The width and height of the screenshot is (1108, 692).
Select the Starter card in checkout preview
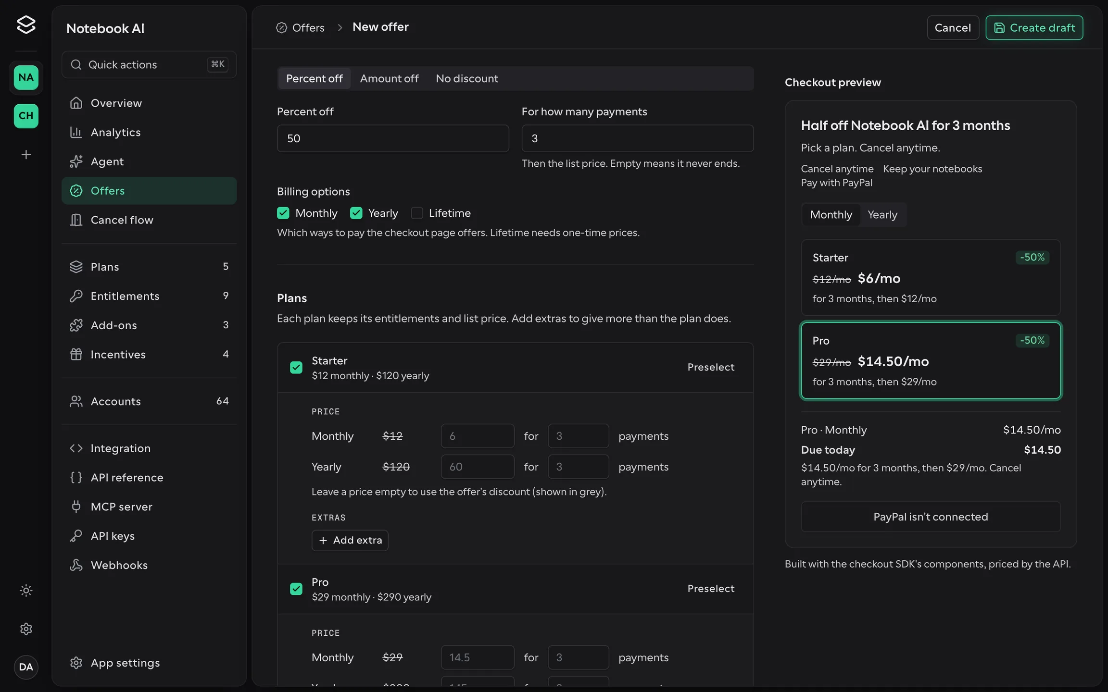pyautogui.click(x=931, y=278)
